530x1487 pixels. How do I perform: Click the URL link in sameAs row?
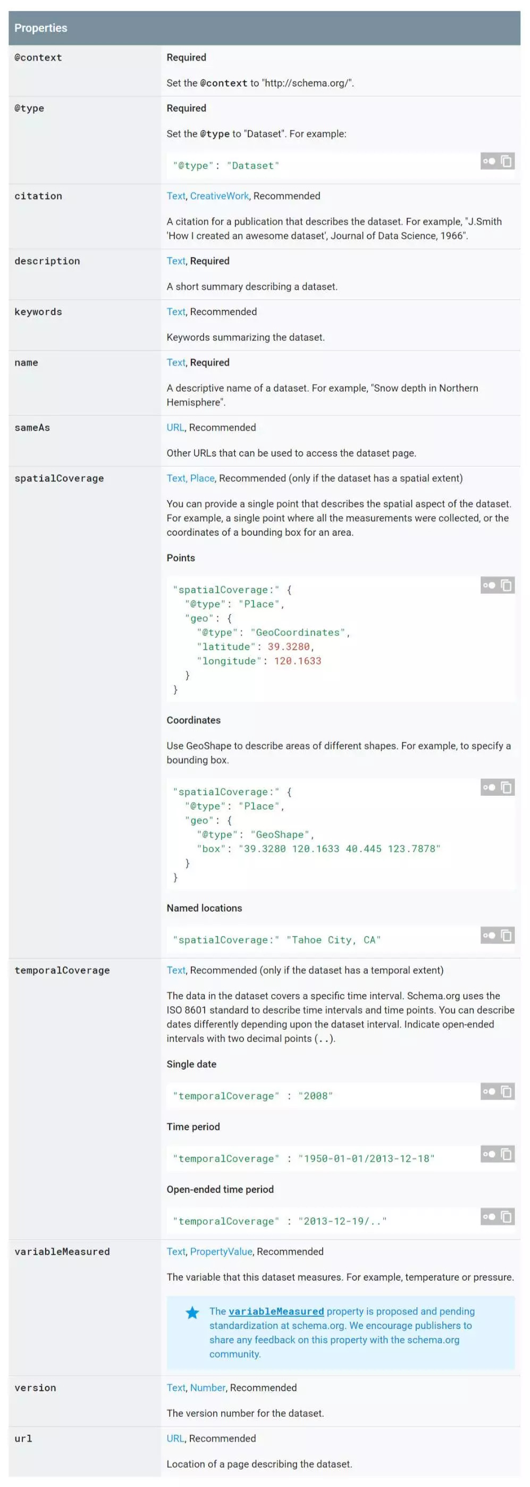coord(175,427)
